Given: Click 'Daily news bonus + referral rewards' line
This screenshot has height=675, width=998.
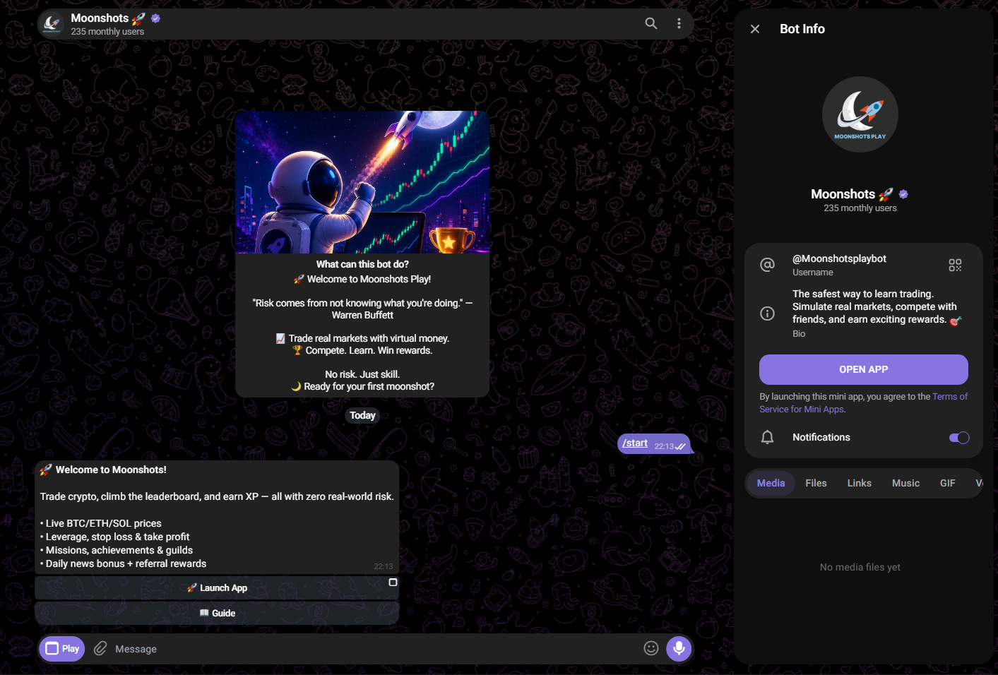Looking at the screenshot, I should click(x=124, y=563).
